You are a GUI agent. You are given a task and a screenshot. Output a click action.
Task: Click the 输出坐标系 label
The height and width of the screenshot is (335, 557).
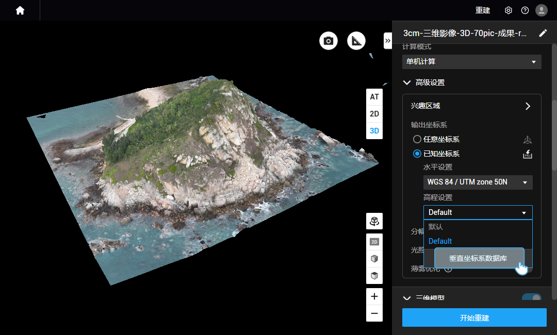(429, 125)
